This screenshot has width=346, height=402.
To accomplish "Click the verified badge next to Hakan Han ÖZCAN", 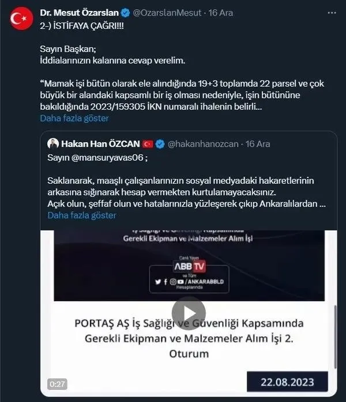I will 160,143.
